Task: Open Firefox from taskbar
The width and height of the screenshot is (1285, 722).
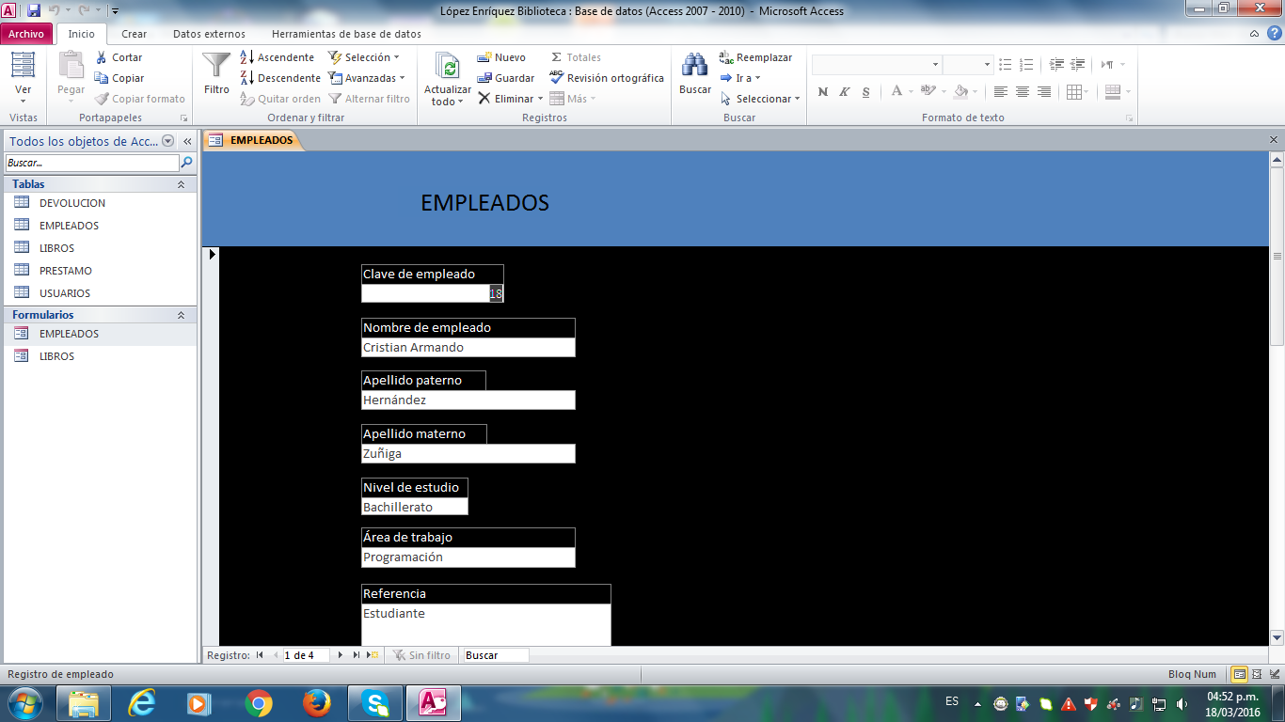Action: pos(317,702)
